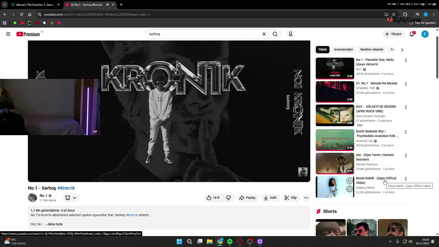Add Murat Kekilli video to queue
Screen dimensions: 439x247
click(349, 189)
